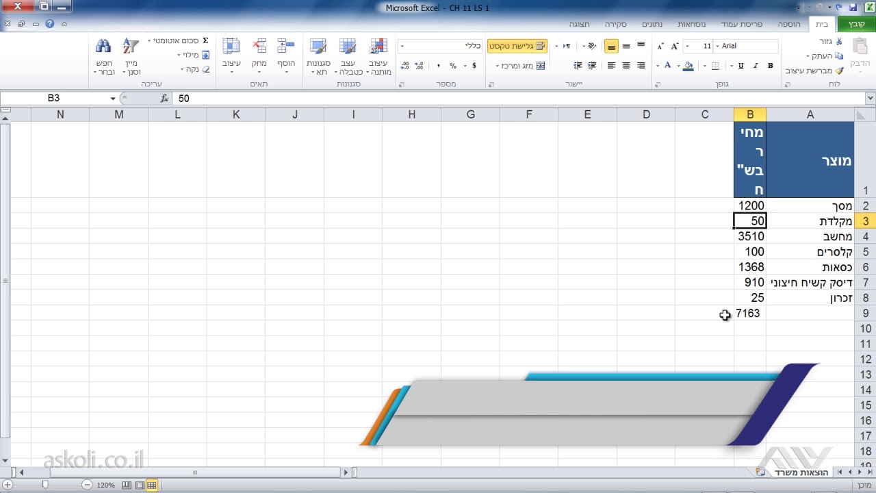The image size is (876, 493).
Task: Click the Increase Decimal icon
Action: (420, 66)
